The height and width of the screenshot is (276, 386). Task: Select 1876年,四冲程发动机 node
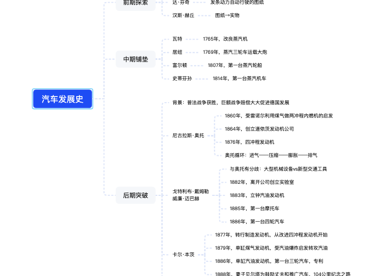(x=249, y=142)
